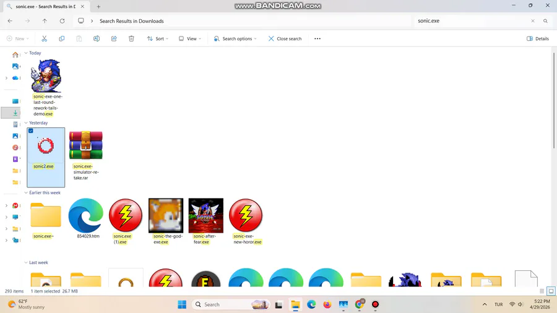Click Search Results in Downloads breadcrumb

click(132, 21)
